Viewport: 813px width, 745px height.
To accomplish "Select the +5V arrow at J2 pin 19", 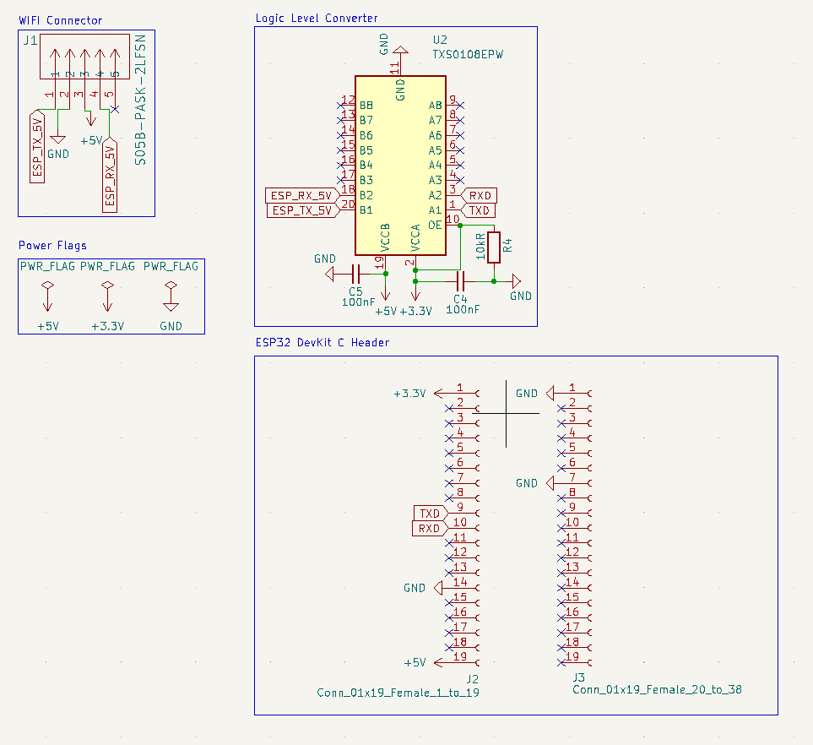I will 439,662.
